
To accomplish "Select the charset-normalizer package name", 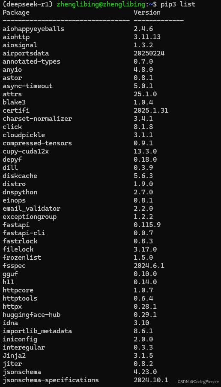I will [x=37, y=119].
